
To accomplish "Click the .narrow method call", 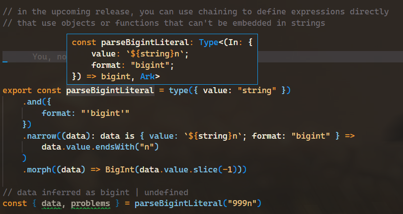I will pos(39,136).
